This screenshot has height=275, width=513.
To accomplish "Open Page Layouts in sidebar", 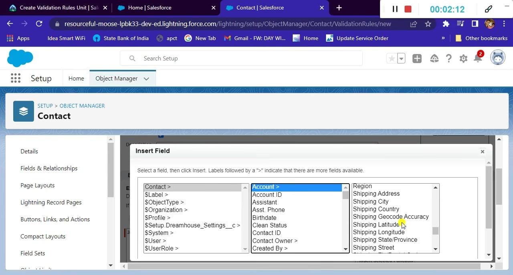I will click(x=37, y=185).
